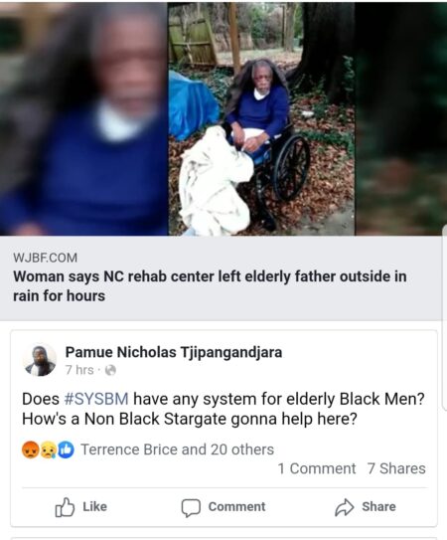
Task: Click the Share arrow icon
Action: 344,507
